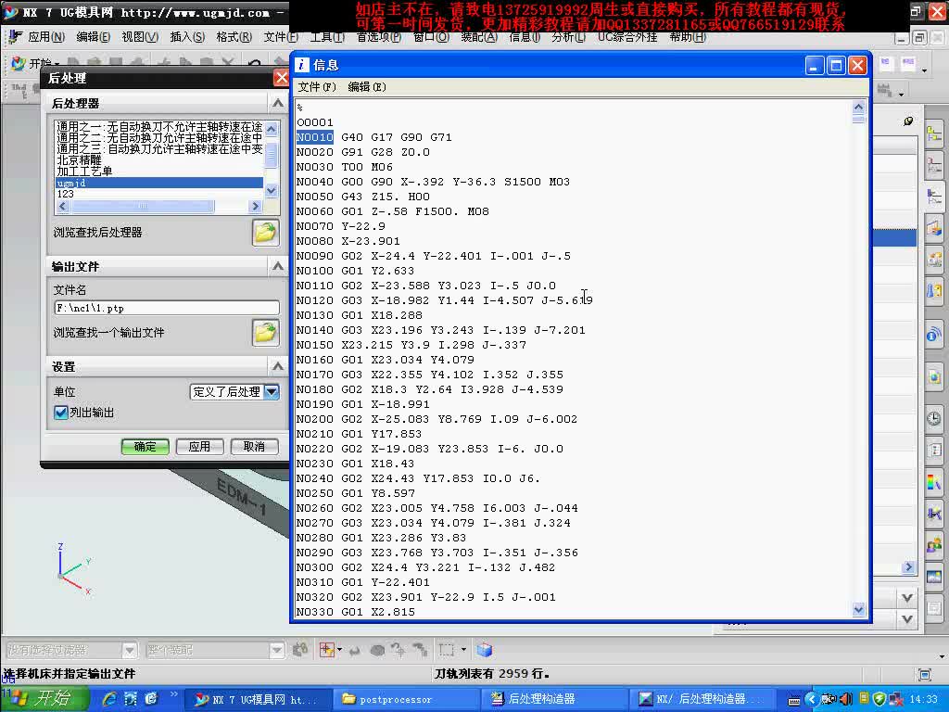Select 北京精雕 in the postprocessor list

pos(80,160)
